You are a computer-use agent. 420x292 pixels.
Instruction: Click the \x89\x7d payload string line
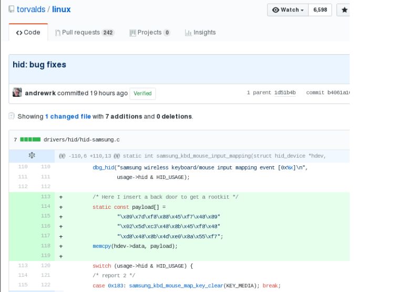[x=169, y=217]
